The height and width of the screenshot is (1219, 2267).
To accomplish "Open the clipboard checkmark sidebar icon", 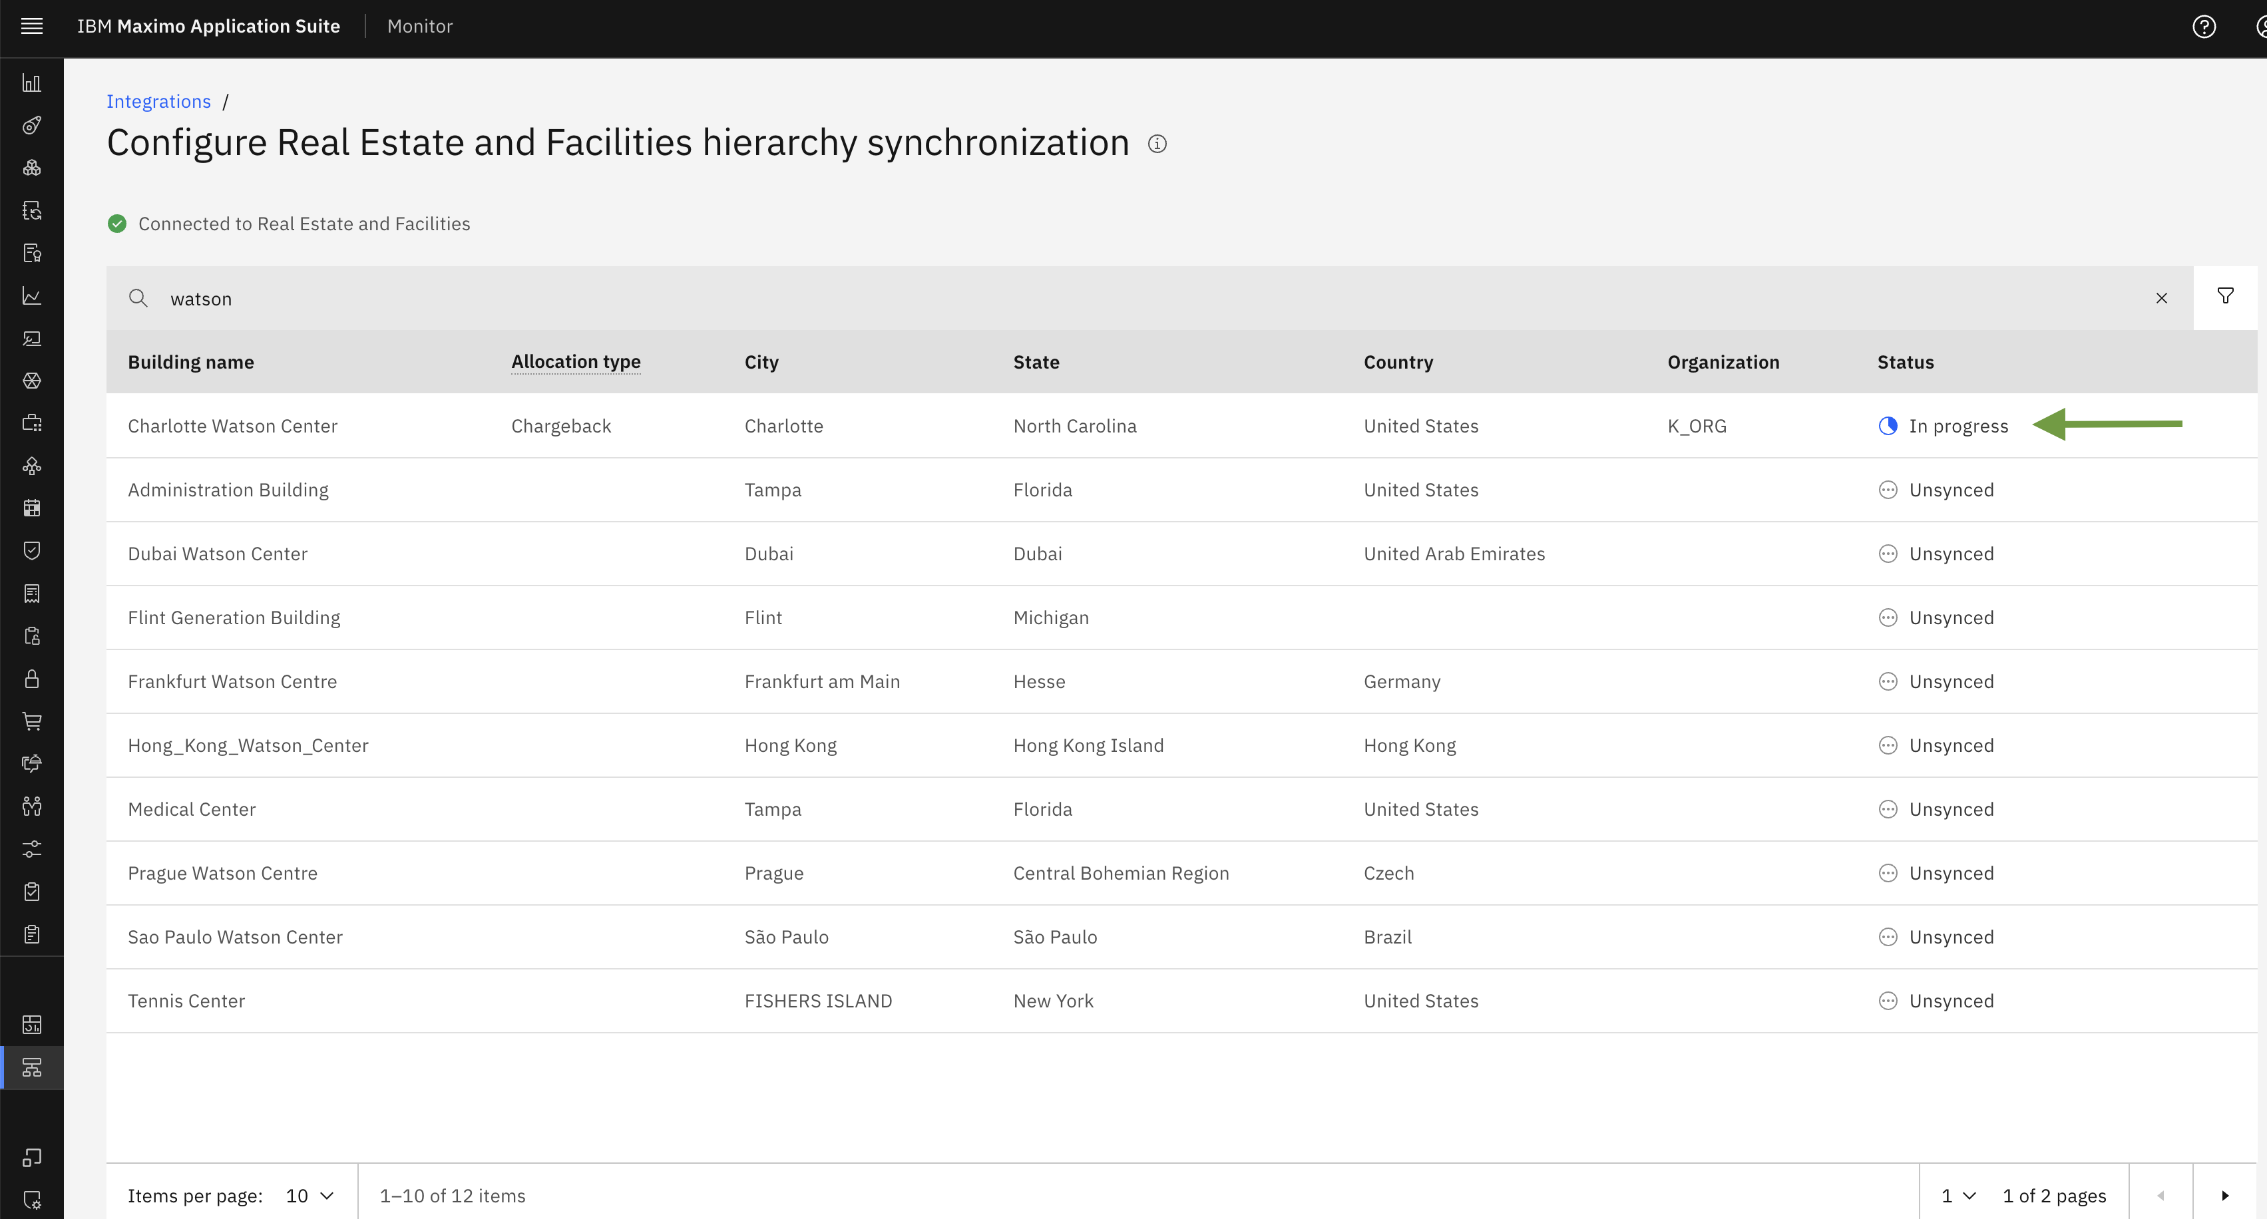I will click(32, 891).
